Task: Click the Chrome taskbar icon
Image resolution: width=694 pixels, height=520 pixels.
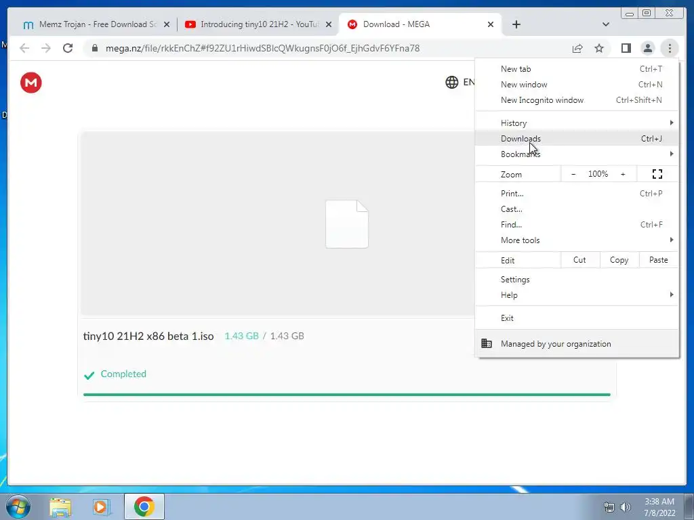Action: (144, 506)
